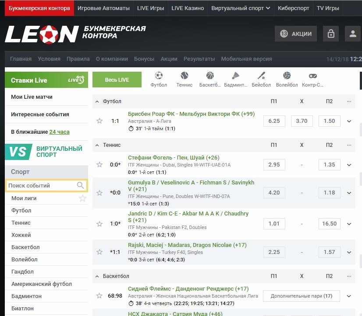This screenshot has width=362, height=316.
Task: Go to Результаты in navigation bar
Action: [x=199, y=59]
